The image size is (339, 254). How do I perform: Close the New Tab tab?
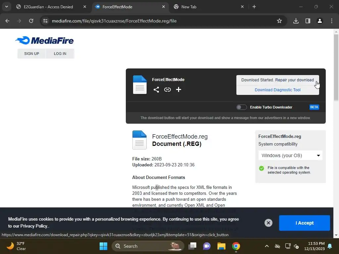242,7
